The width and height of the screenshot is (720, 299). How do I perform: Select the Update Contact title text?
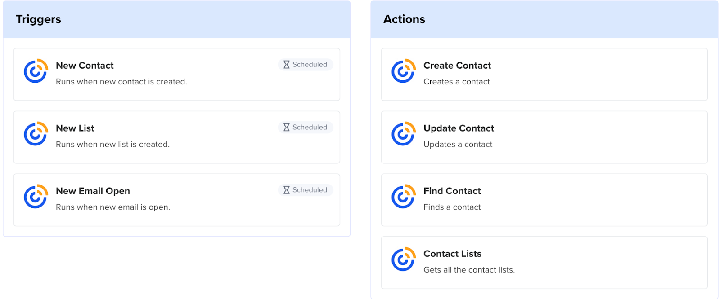[459, 128]
